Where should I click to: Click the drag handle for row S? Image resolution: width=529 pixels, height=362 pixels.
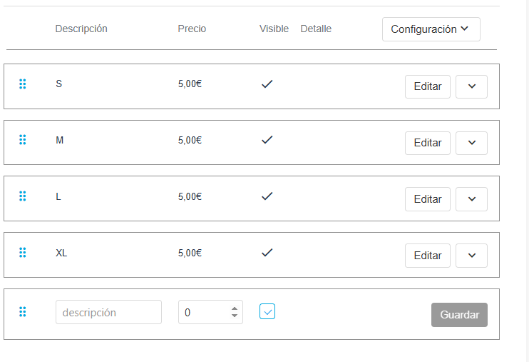23,84
